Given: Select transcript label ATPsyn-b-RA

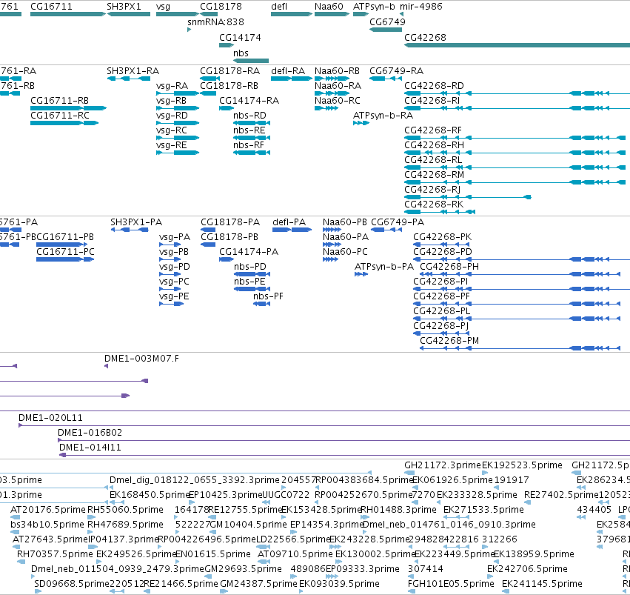Looking at the screenshot, I should click(383, 116).
